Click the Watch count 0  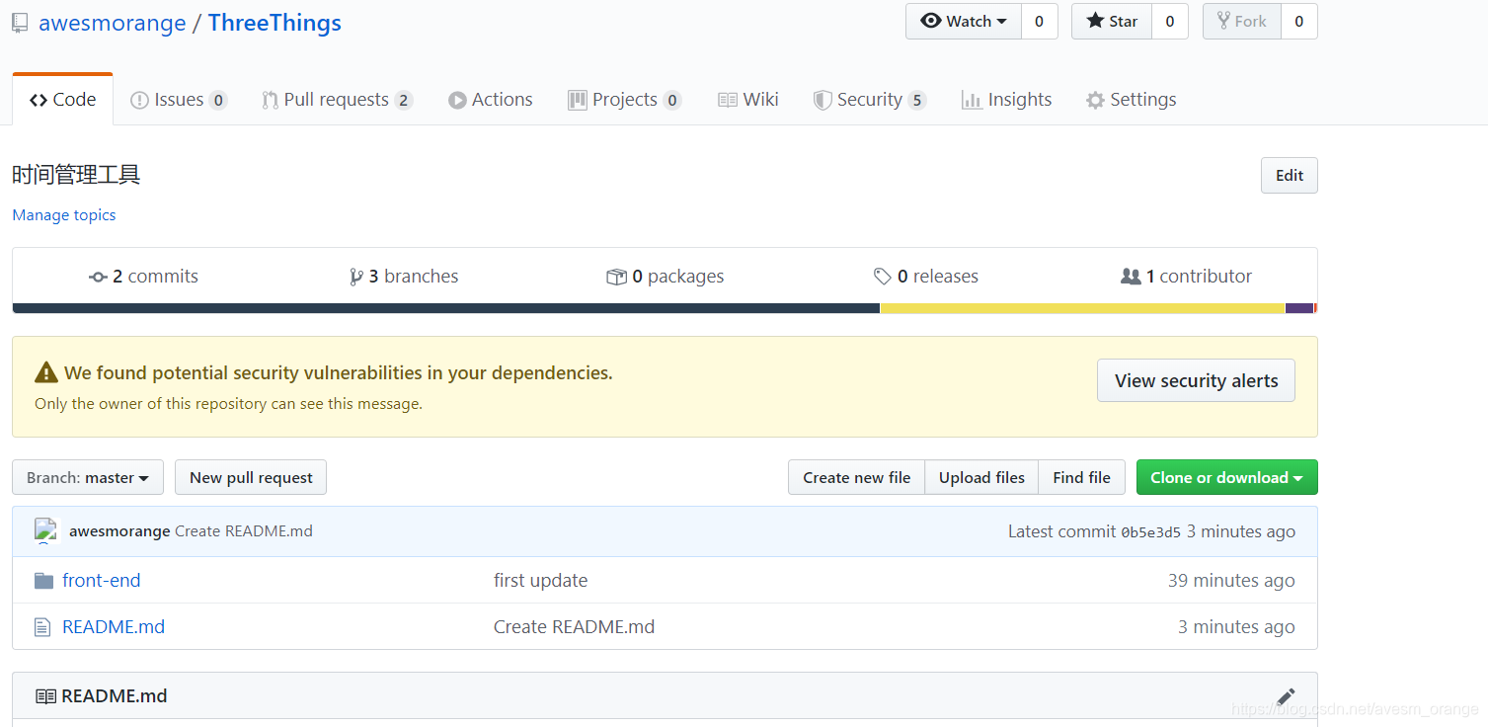(x=1039, y=21)
